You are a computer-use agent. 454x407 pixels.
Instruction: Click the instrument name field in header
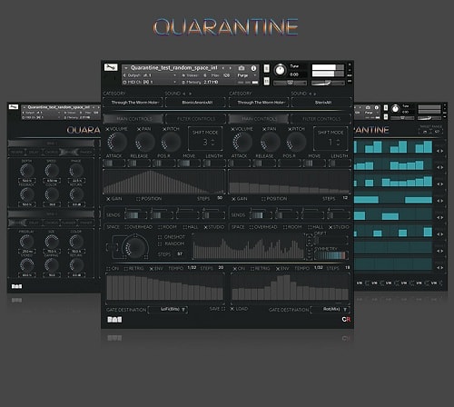tap(174, 68)
